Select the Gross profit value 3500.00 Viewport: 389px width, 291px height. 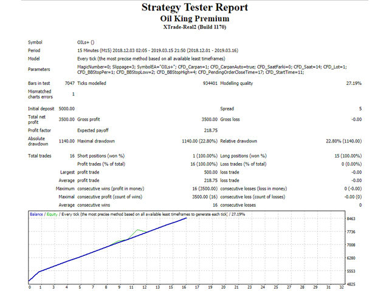click(x=209, y=119)
